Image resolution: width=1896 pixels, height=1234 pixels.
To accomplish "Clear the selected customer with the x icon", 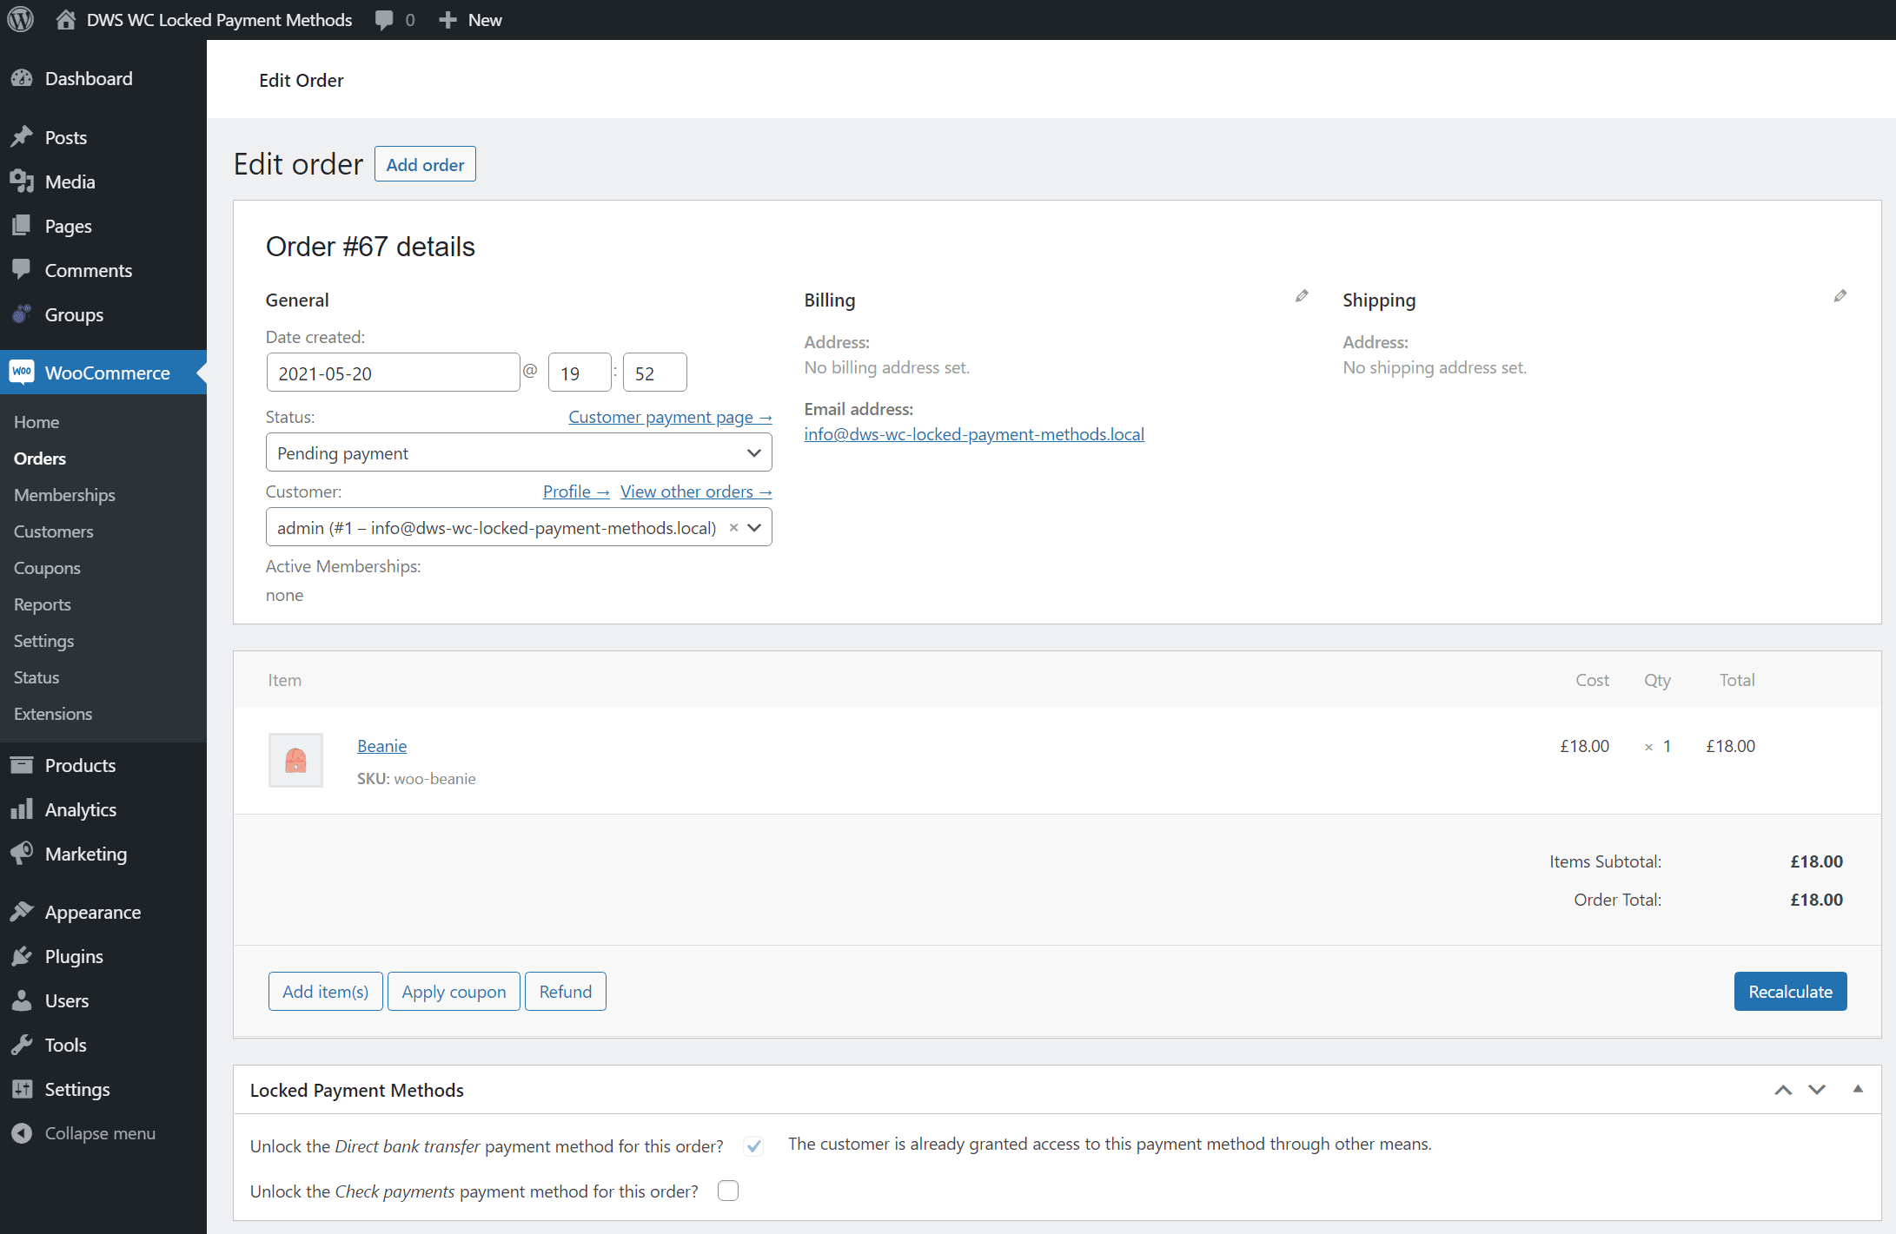I will point(733,527).
